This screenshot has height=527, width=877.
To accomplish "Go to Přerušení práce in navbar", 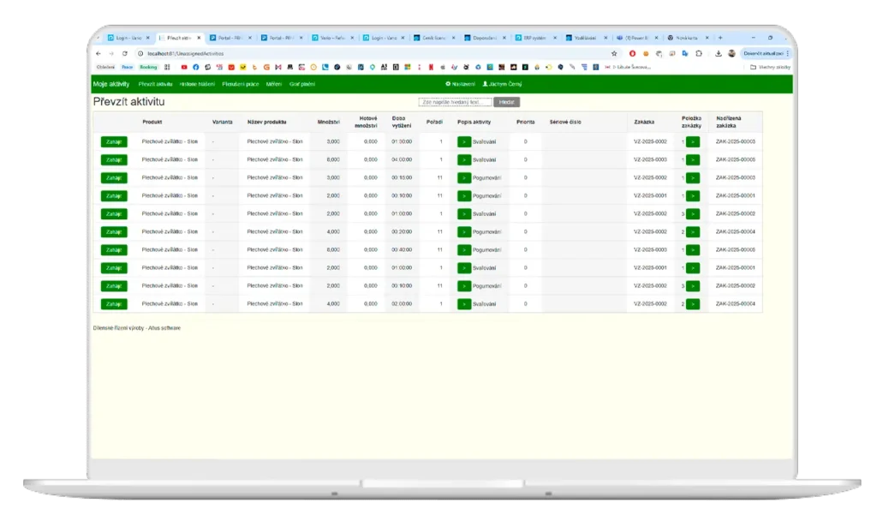I will [240, 84].
